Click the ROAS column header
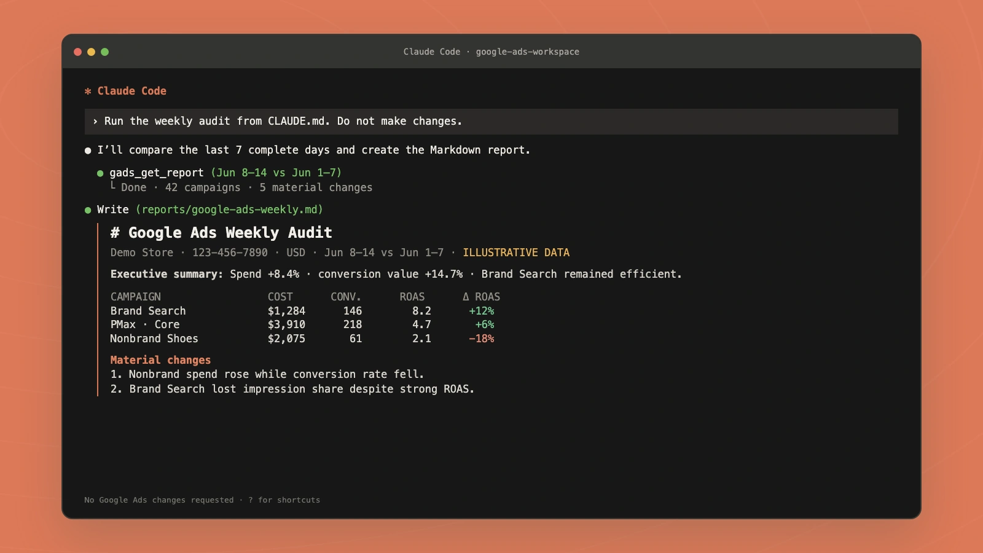The image size is (983, 553). (x=412, y=297)
